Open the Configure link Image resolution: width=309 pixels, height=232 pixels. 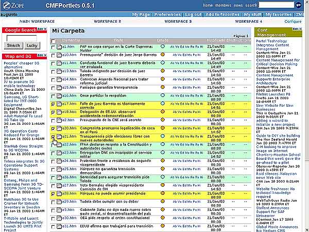tap(293, 21)
